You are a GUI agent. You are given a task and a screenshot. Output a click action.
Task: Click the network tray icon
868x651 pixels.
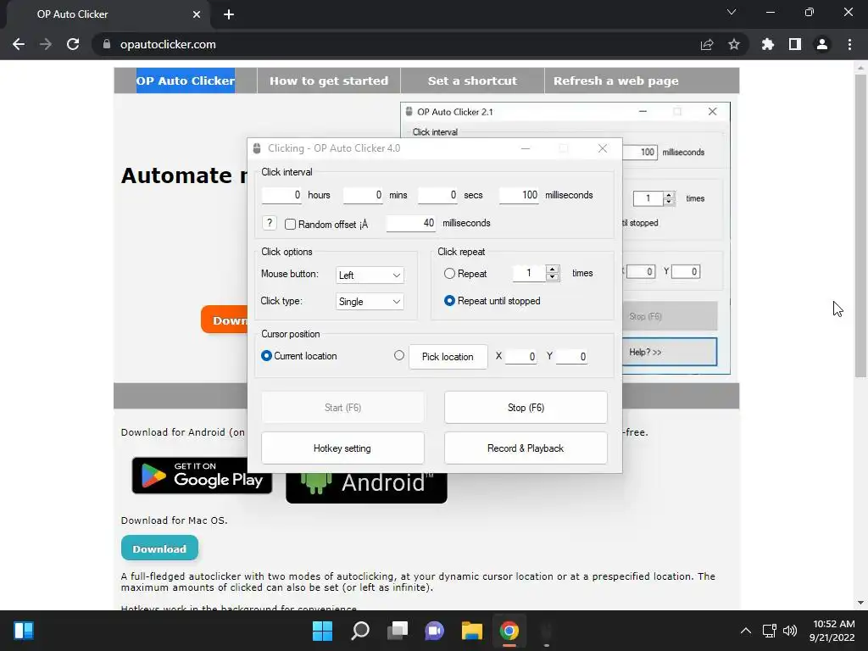coord(769,631)
